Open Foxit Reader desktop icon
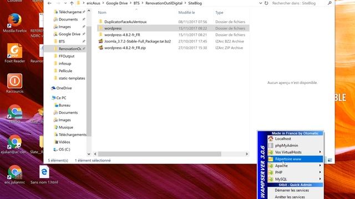Image resolution: width=355 pixels, height=199 pixels. tap(15, 53)
